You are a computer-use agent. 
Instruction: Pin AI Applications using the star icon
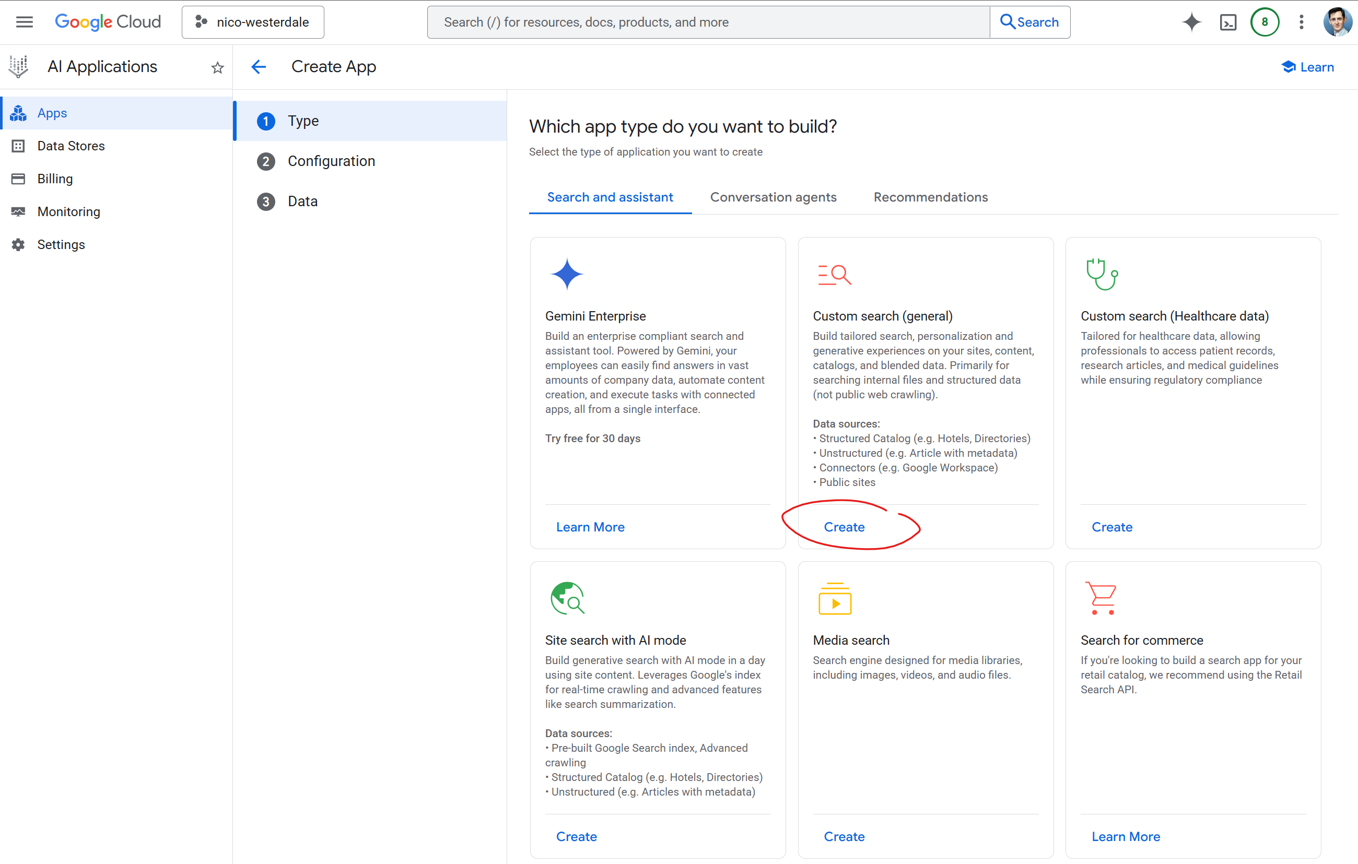click(217, 67)
